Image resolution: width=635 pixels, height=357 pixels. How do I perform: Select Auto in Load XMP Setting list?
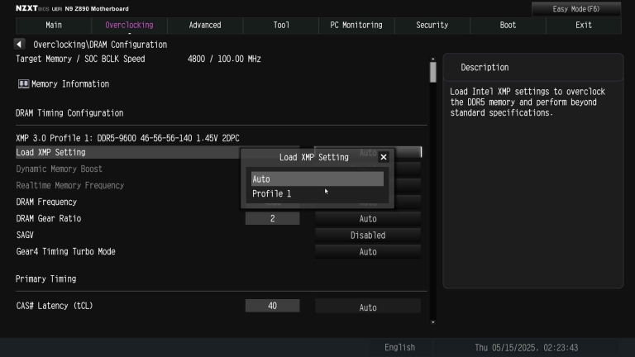[317, 178]
